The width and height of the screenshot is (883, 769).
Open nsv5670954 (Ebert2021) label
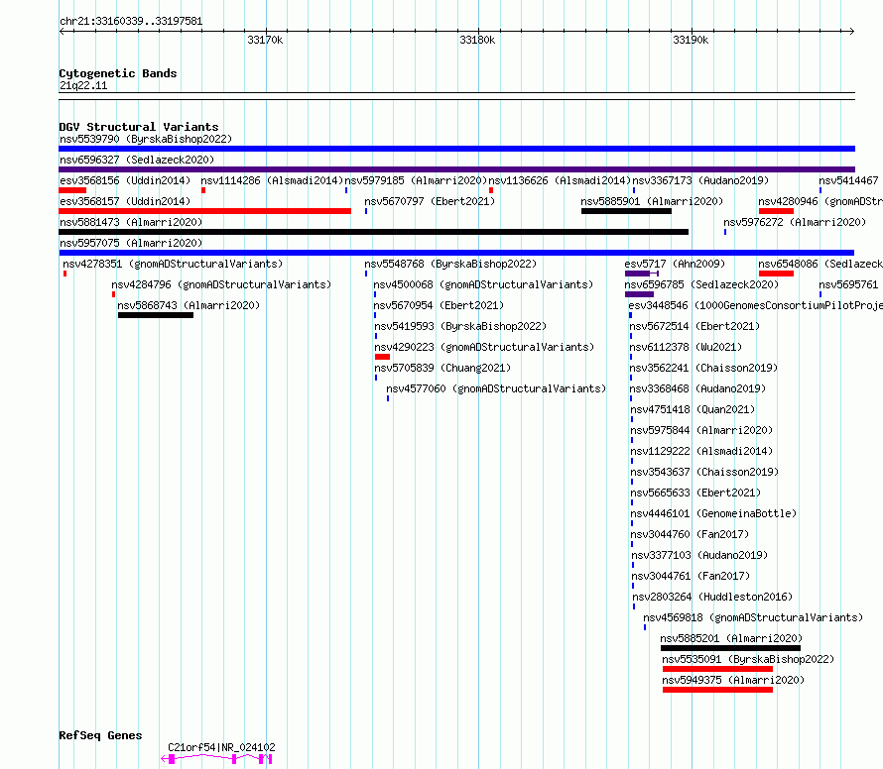point(439,305)
